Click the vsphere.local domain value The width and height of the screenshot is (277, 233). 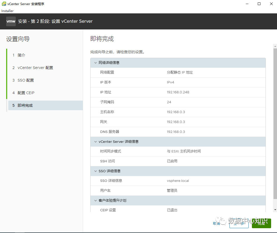(x=178, y=181)
